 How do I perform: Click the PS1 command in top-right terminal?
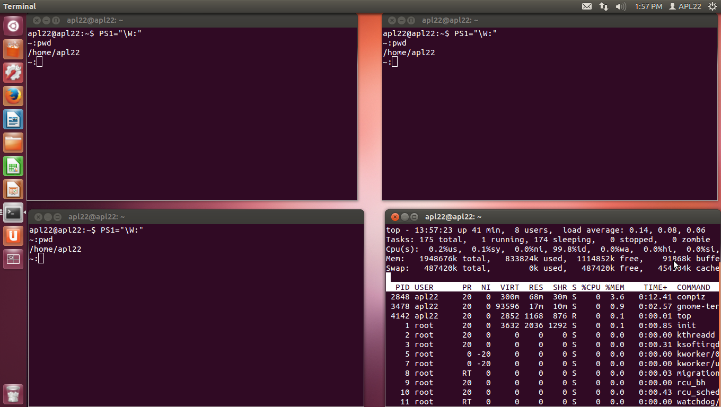[476, 33]
